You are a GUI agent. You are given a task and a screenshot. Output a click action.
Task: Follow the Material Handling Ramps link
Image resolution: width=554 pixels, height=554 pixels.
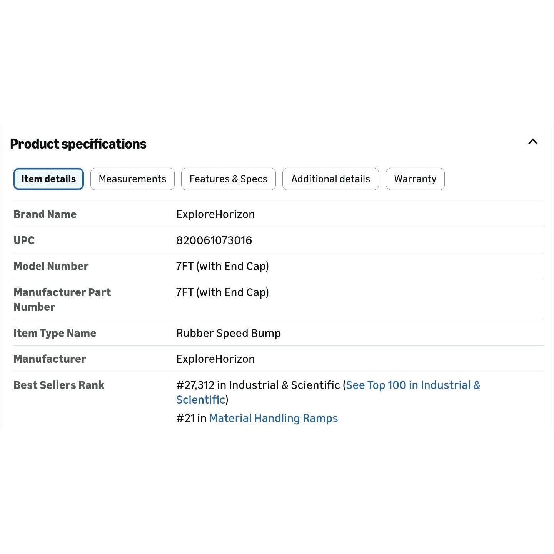(x=274, y=418)
